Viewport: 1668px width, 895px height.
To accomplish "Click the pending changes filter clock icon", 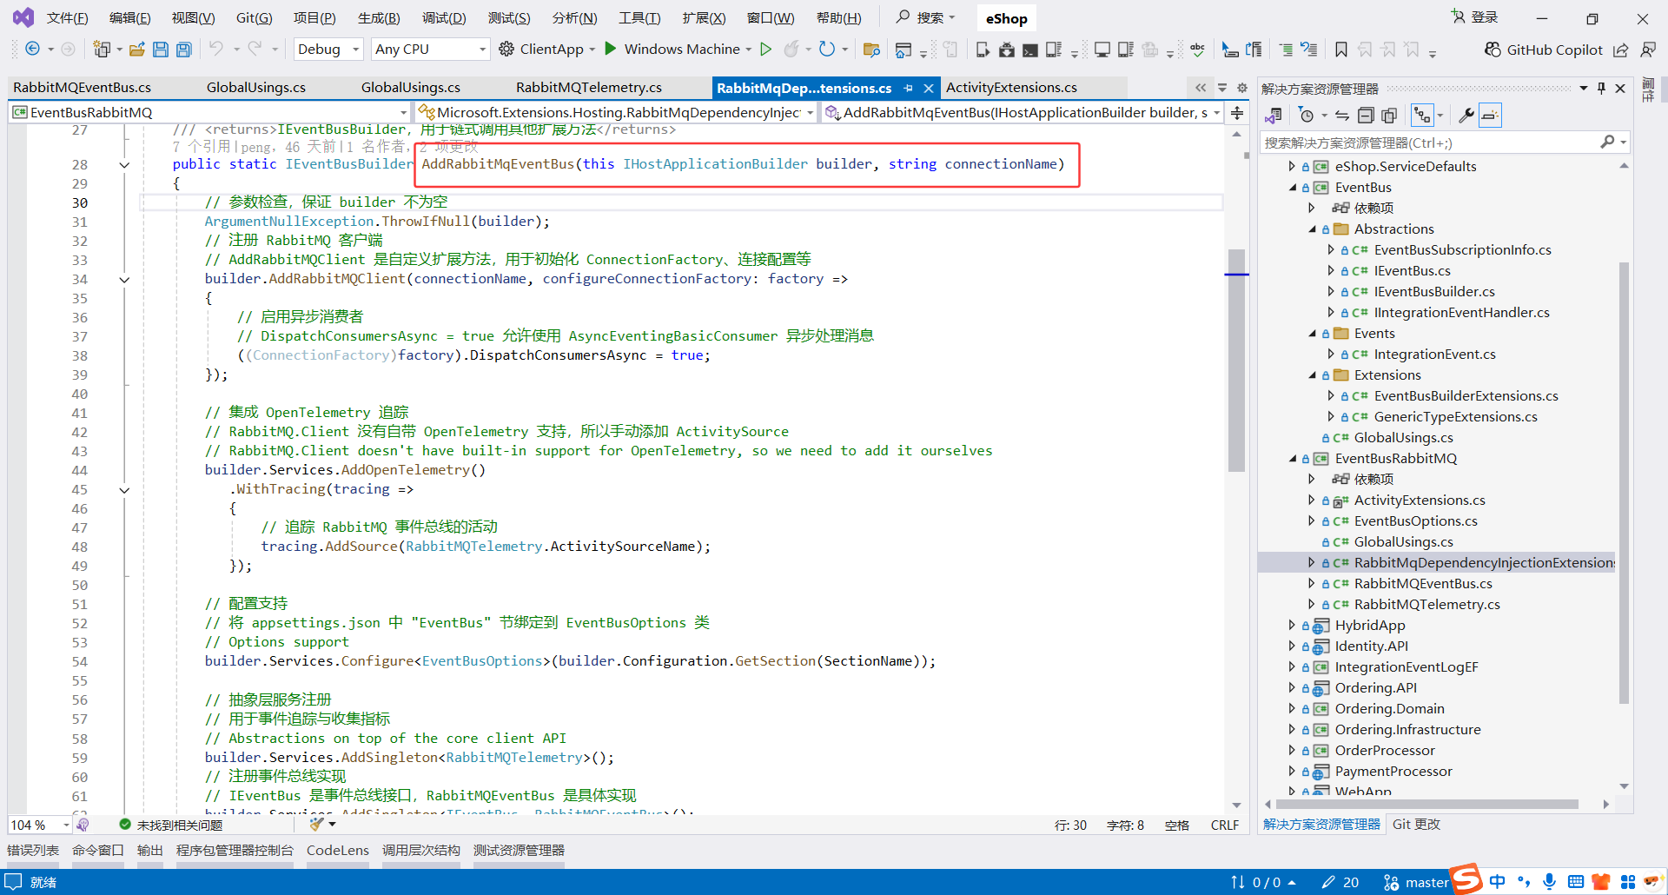I will point(1306,116).
